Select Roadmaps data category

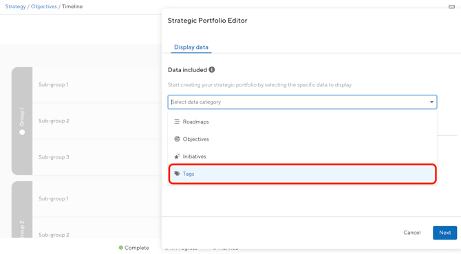point(303,122)
